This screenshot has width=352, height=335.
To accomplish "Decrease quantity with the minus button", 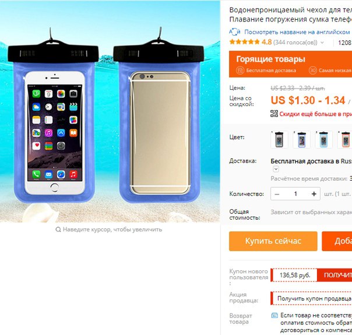I will coord(277,194).
